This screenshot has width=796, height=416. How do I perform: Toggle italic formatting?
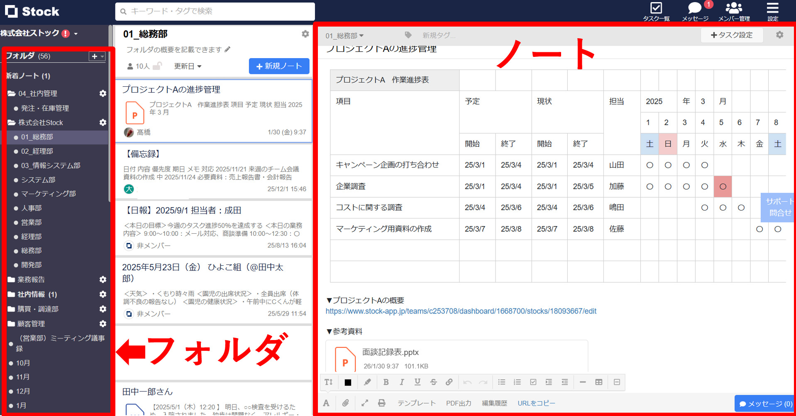pos(402,382)
